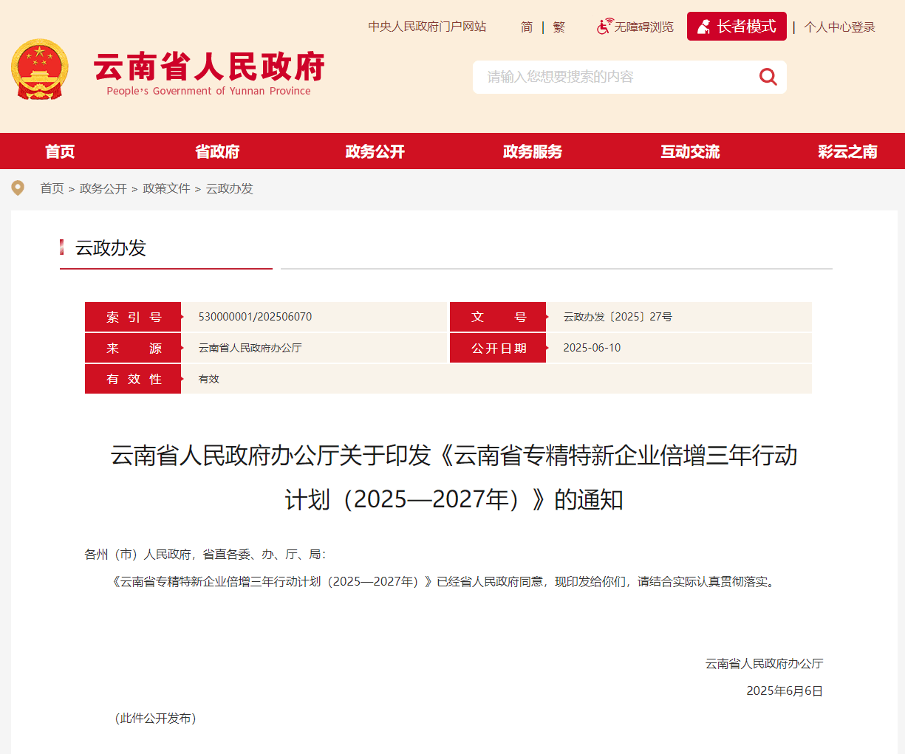Click the 云南省人民政府 site title
905x754 pixels.
(209, 68)
